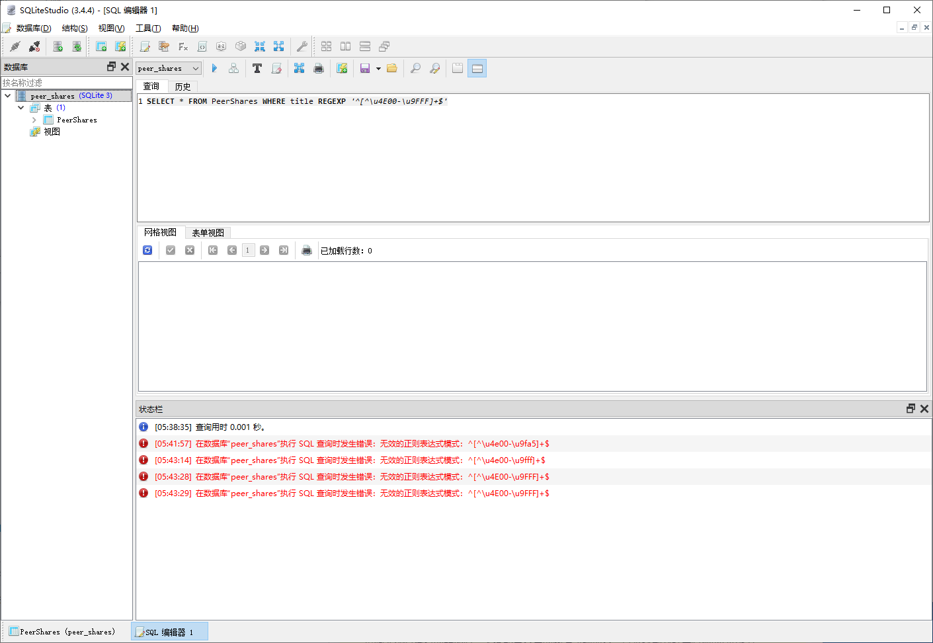Switch to the 历史 tab
This screenshot has width=933, height=643.
(x=183, y=87)
